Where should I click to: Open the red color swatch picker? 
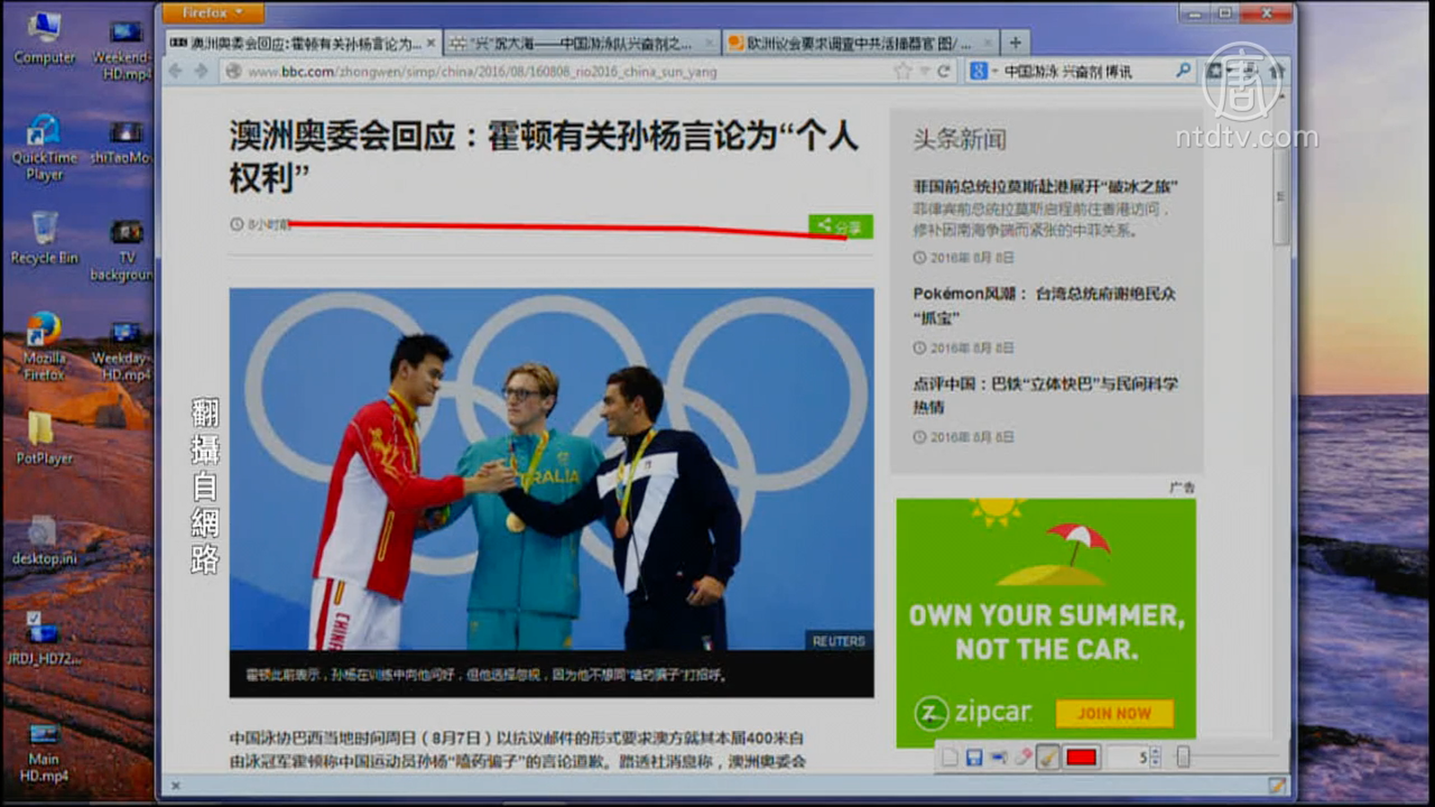[x=1082, y=758]
